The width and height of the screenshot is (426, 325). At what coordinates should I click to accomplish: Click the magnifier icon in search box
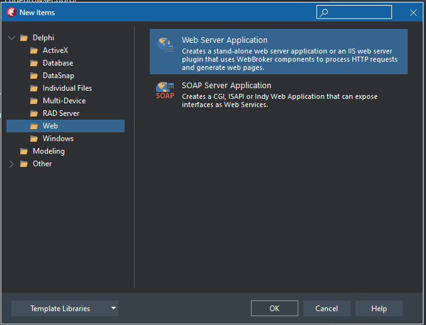coord(323,13)
